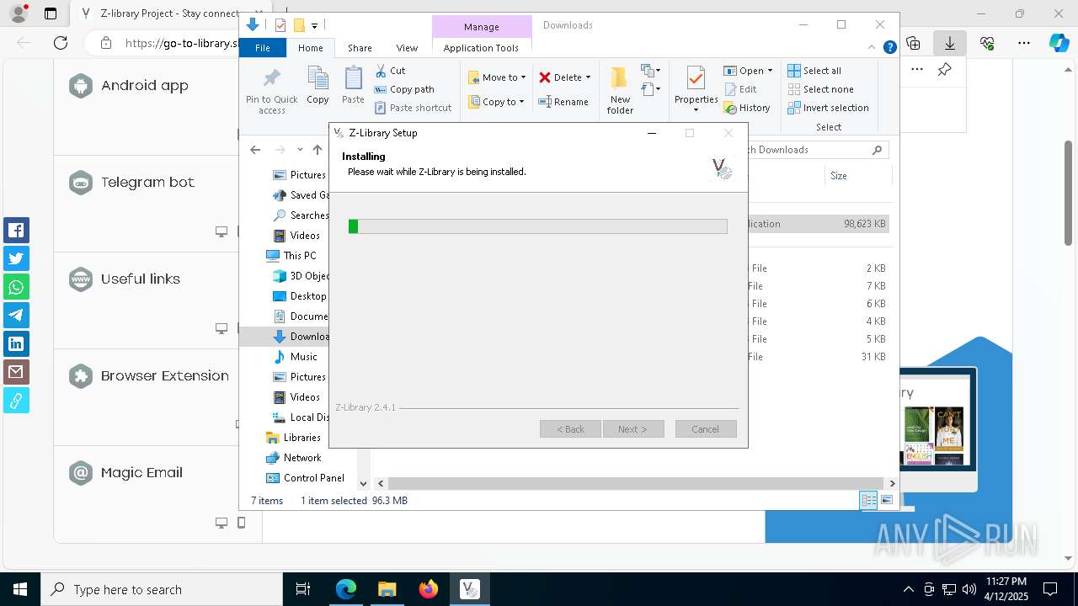Viewport: 1078px width, 606px height.
Task: Click the installation progress bar
Action: coord(538,226)
